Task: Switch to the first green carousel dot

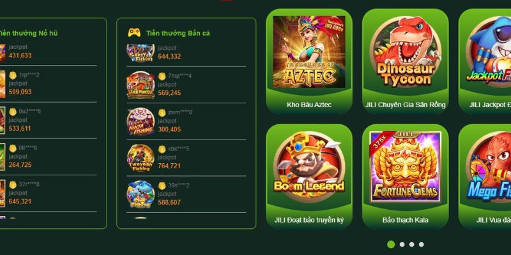Action: pos(391,244)
